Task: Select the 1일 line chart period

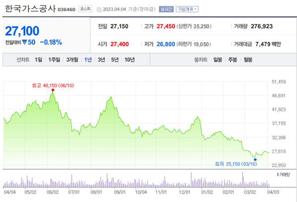Action: (x=39, y=60)
